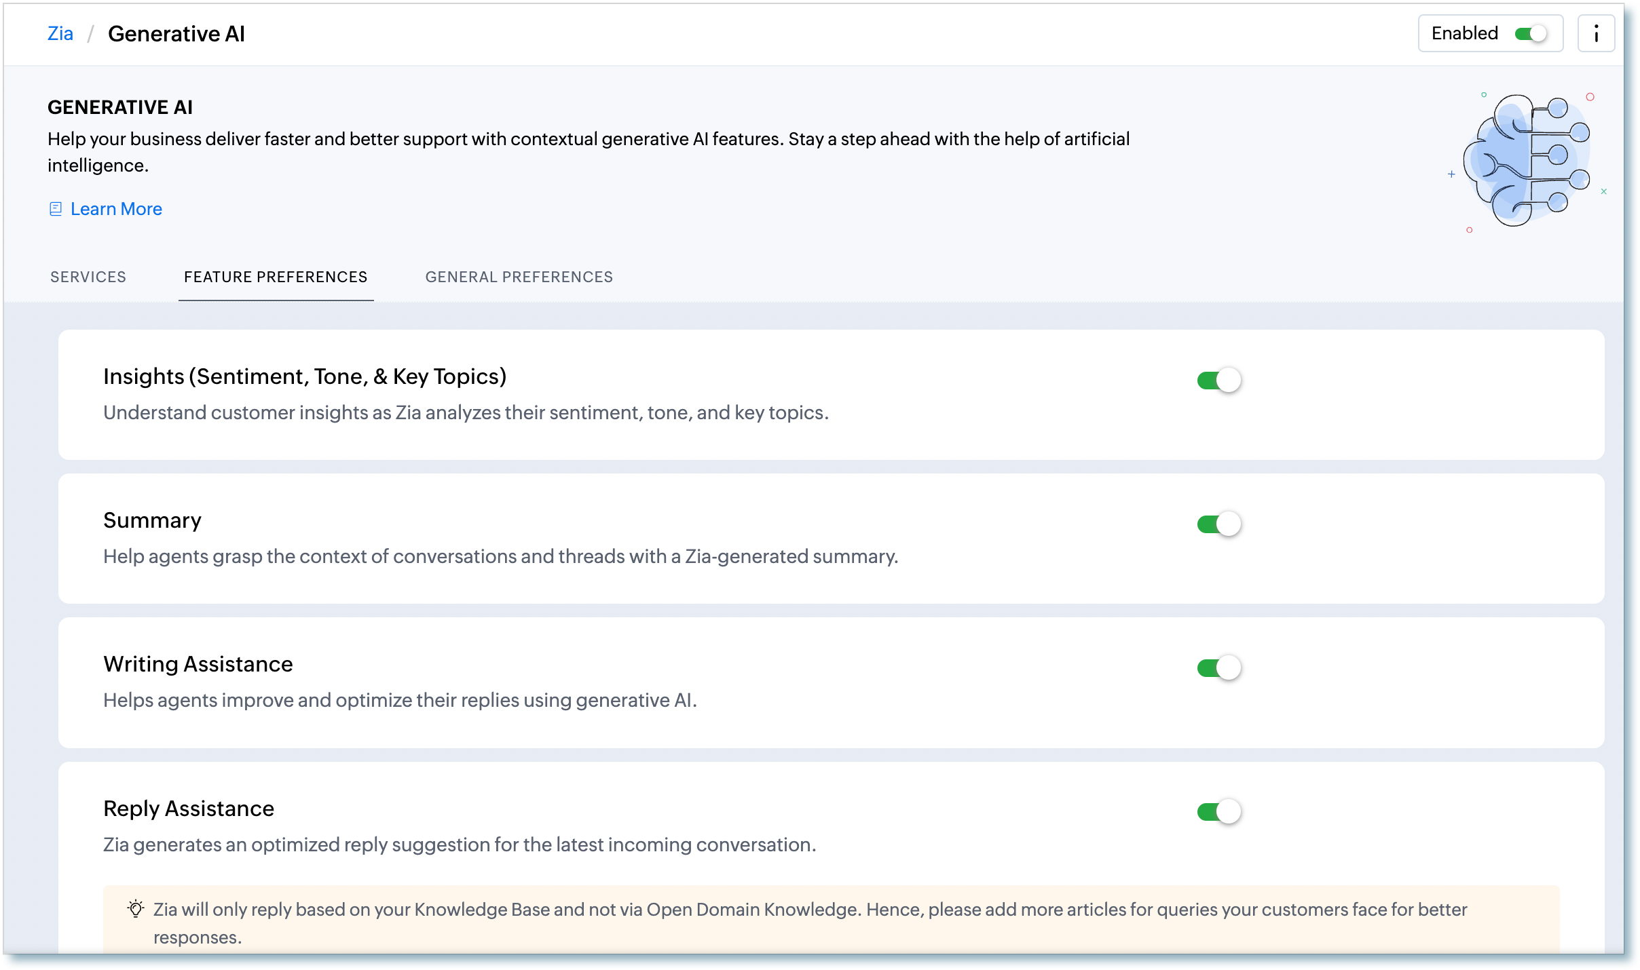Image resolution: width=1640 pixels, height=970 pixels.
Task: Disable the Reply Assistance toggle
Action: pyautogui.click(x=1219, y=812)
